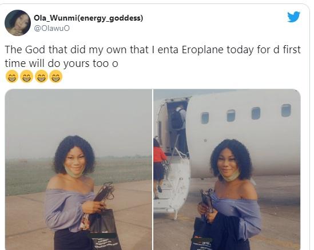Click the word "Eroplane" in the tweet
This screenshot has width=314, height=250.
(x=202, y=50)
